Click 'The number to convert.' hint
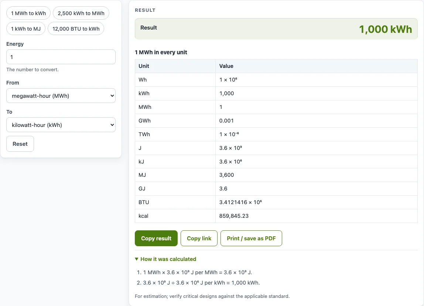 click(33, 69)
